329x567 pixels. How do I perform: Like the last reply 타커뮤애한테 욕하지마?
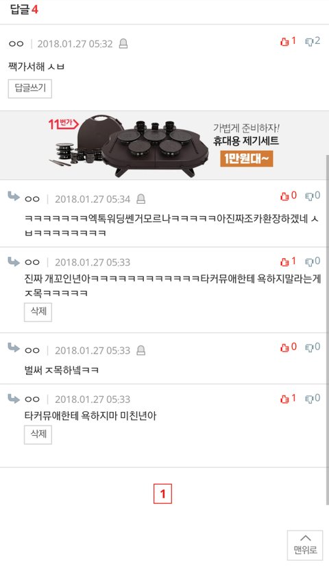[288, 398]
